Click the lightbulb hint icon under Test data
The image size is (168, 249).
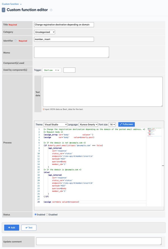pyautogui.click(x=43, y=109)
